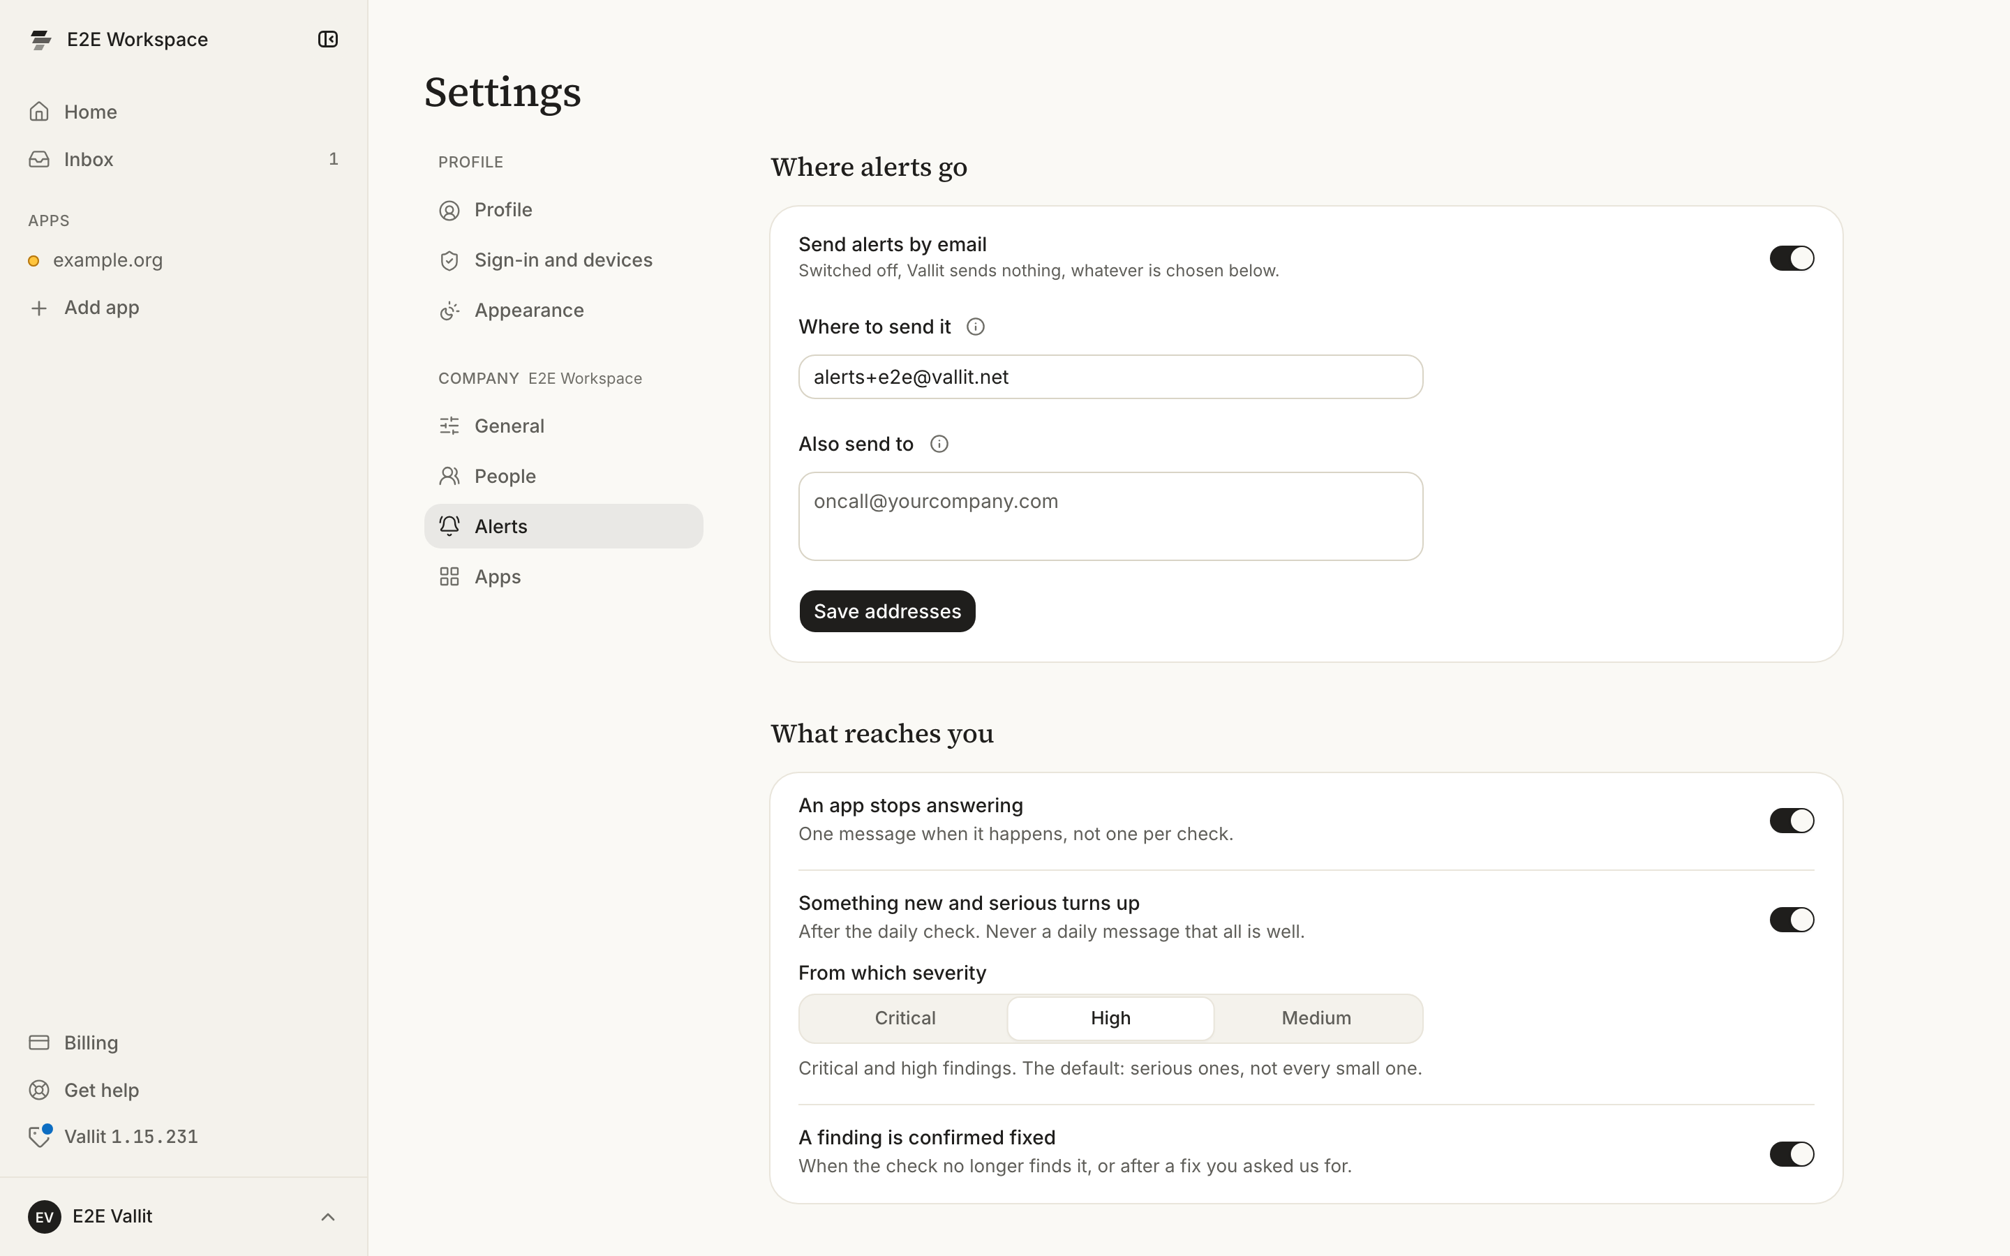Screen dimensions: 2010x1256
Task: Click info icon beside Where to send it
Action: point(976,327)
